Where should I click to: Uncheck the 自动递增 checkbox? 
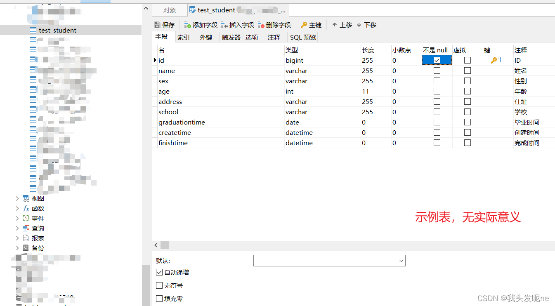tap(159, 272)
